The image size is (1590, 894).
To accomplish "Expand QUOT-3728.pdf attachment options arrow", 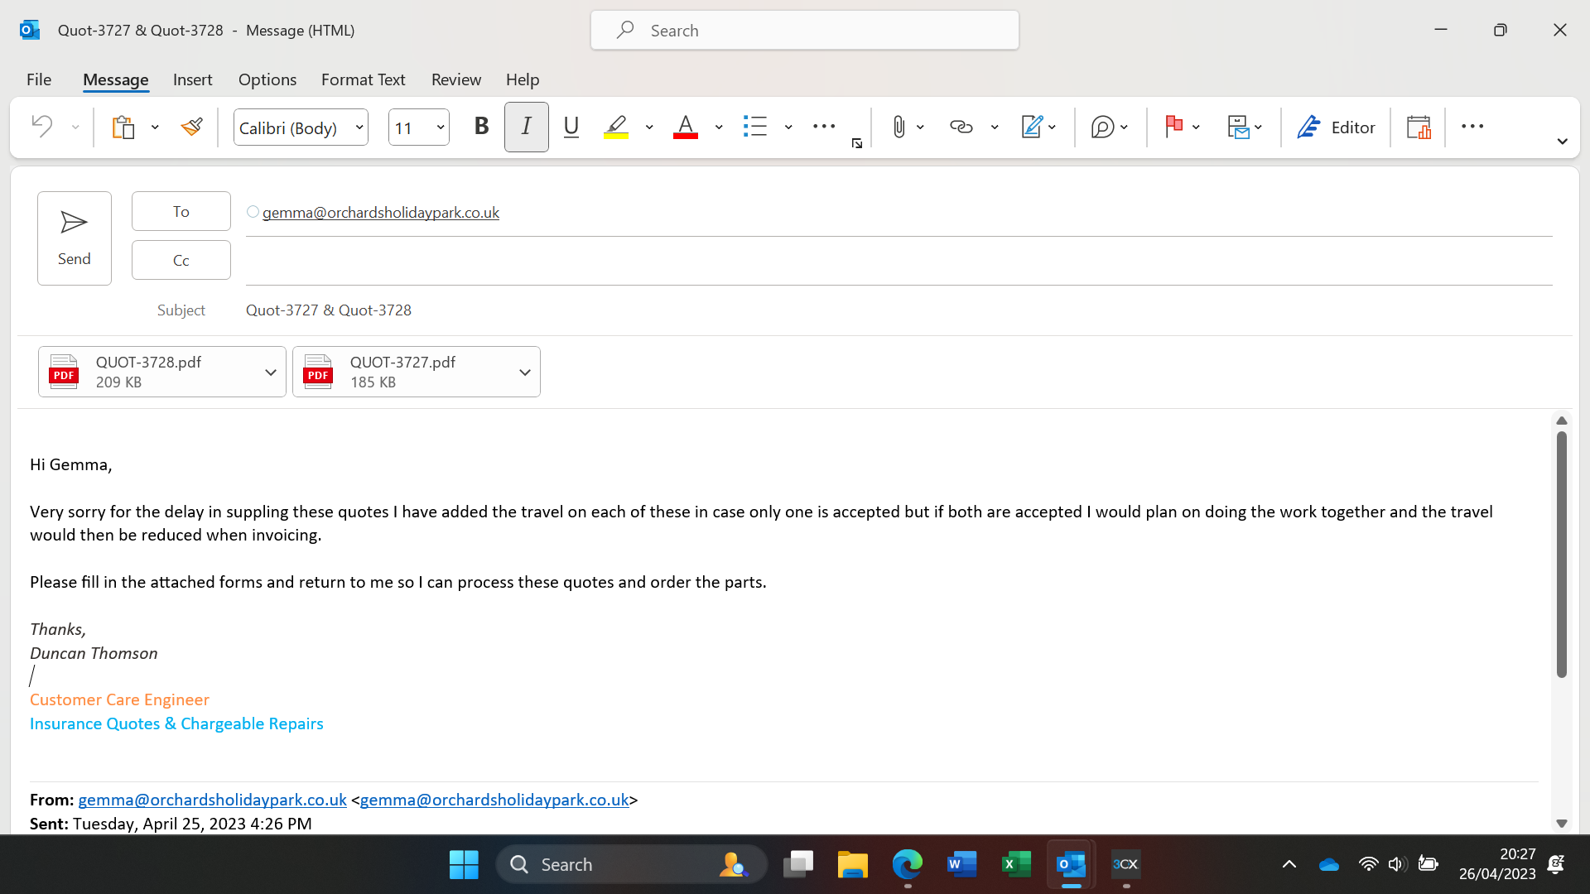I will click(270, 372).
